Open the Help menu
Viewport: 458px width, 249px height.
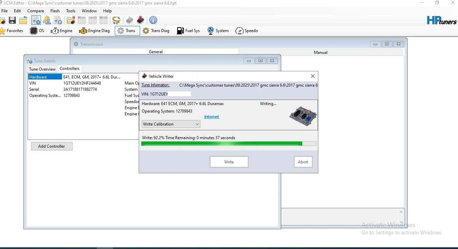point(107,11)
